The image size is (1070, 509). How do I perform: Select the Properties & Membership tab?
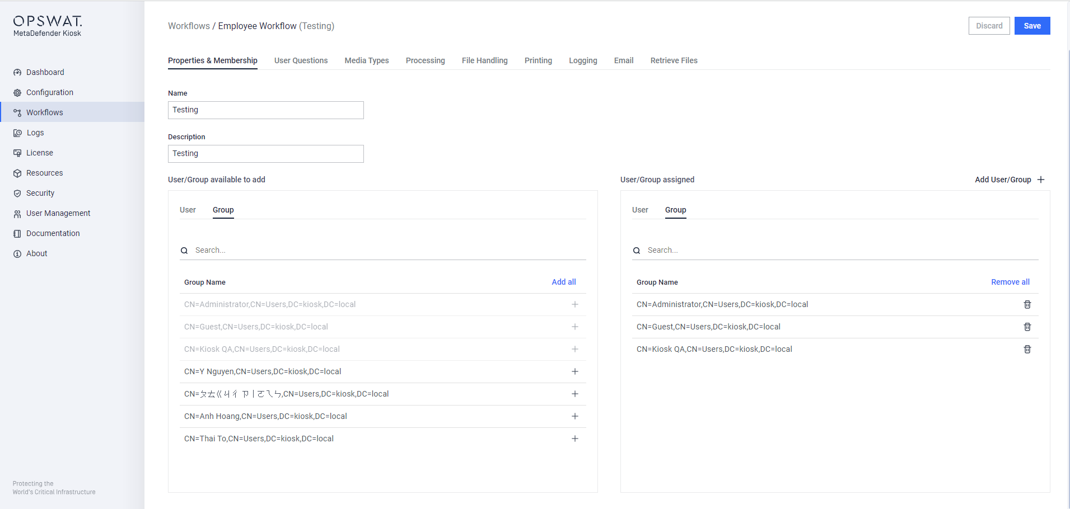tap(213, 60)
